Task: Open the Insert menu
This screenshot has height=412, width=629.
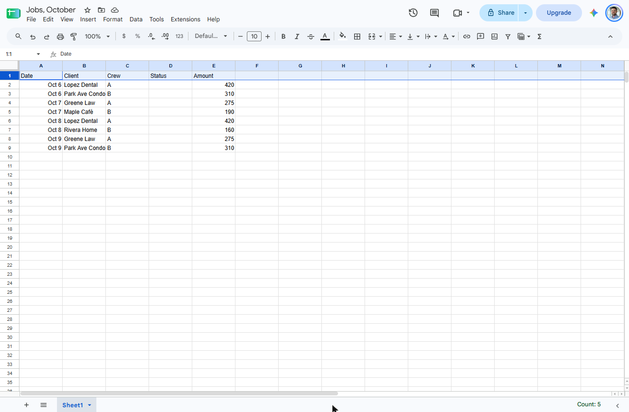Action: (88, 19)
